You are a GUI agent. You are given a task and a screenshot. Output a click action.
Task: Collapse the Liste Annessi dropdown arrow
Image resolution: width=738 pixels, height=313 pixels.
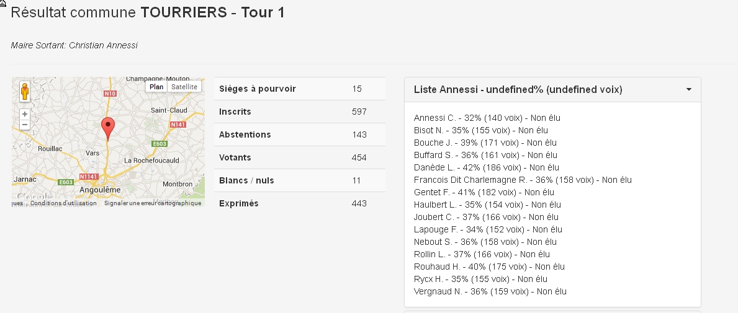click(689, 90)
